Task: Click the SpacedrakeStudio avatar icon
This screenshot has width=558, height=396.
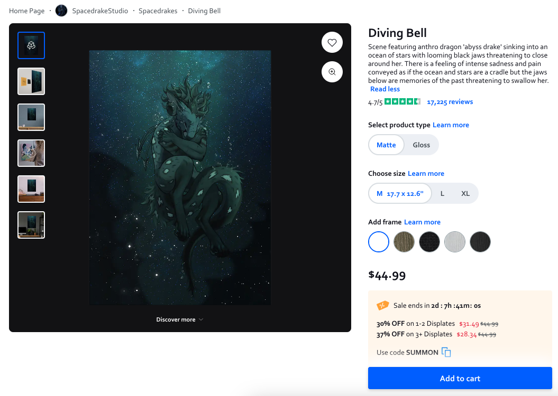Action: pyautogui.click(x=61, y=11)
